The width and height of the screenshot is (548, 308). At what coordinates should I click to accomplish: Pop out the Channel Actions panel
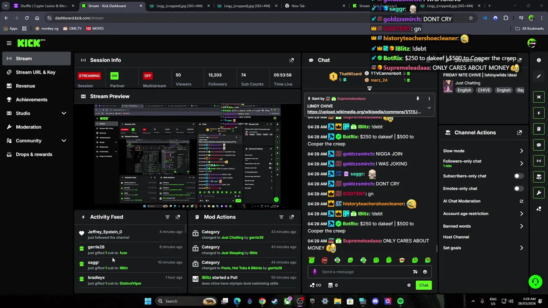coord(519,133)
